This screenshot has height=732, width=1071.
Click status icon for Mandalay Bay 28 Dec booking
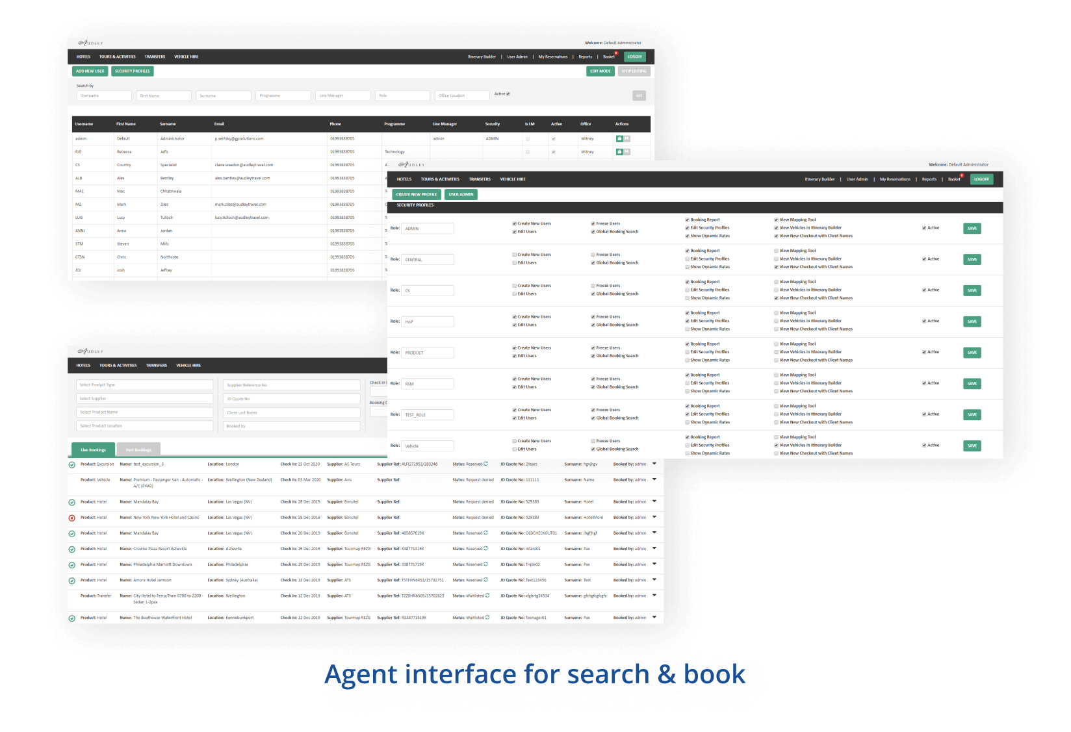pyautogui.click(x=72, y=503)
